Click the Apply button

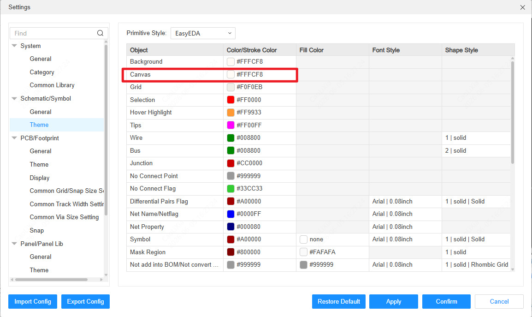(394, 301)
